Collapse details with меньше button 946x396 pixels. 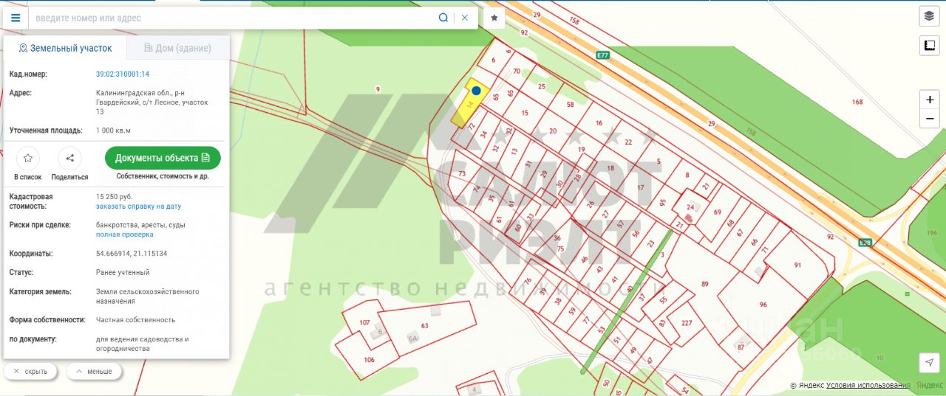click(x=94, y=371)
